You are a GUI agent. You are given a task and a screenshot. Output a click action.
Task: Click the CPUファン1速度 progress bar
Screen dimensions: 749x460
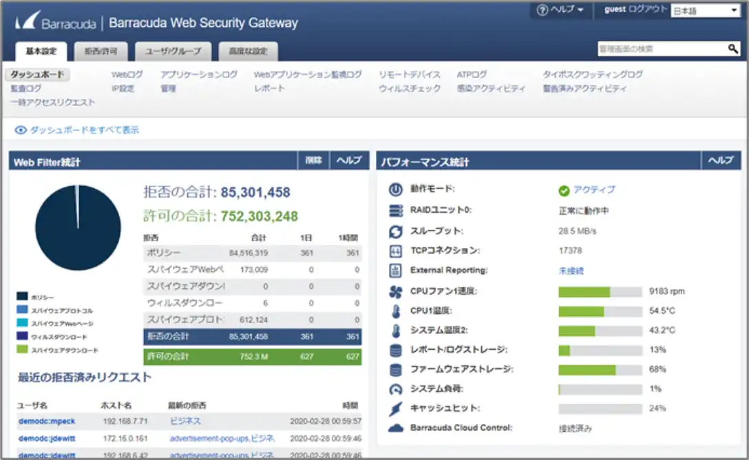pos(600,292)
